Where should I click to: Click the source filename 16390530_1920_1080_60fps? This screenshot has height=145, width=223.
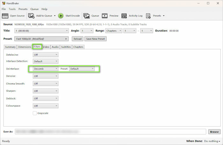coord(29,24)
